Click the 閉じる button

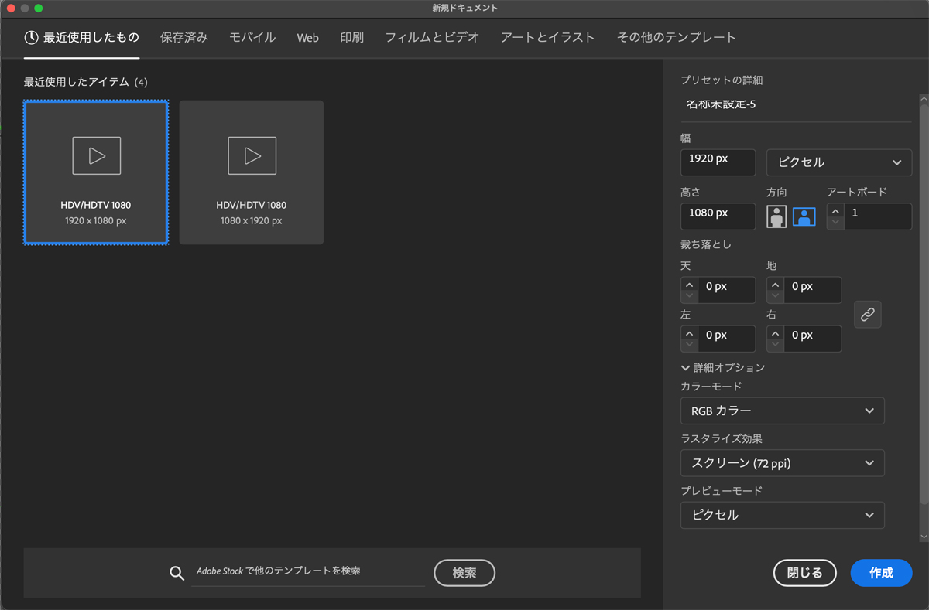point(804,573)
